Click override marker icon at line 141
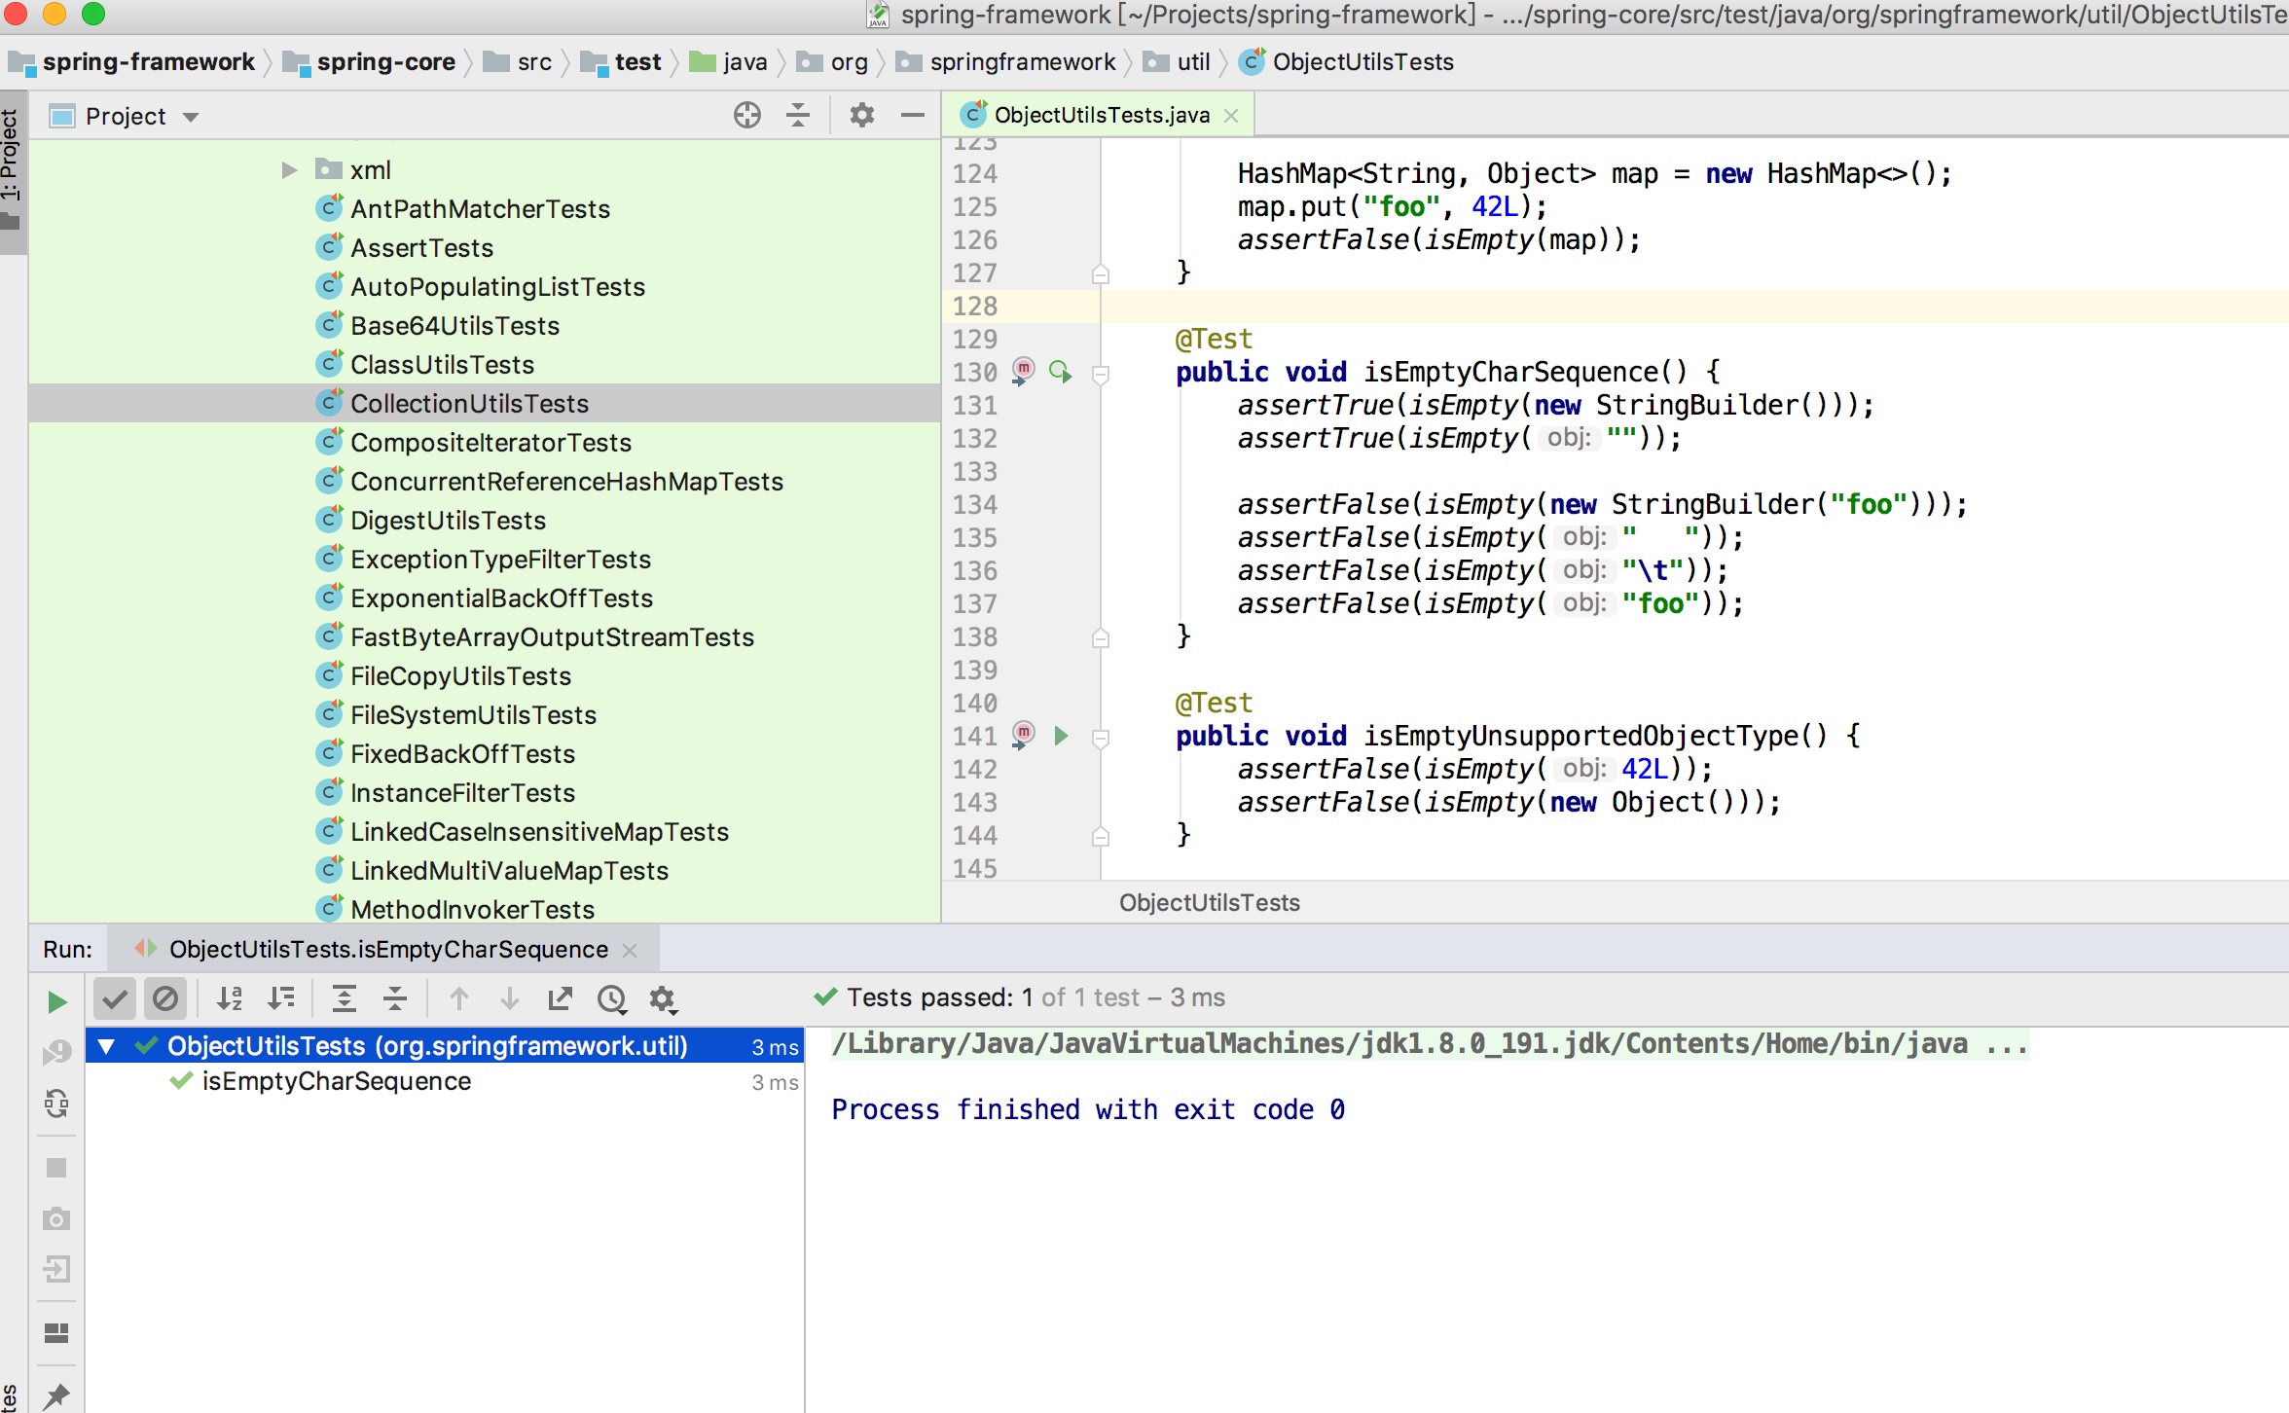This screenshot has height=1413, width=2289. pos(1023,736)
